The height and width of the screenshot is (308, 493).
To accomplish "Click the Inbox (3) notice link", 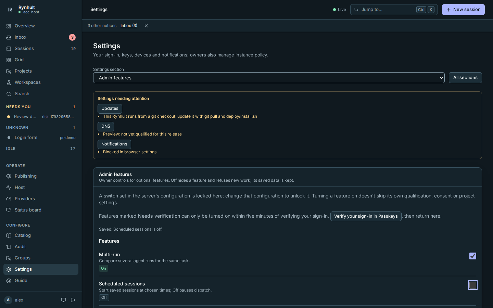I will point(129,26).
